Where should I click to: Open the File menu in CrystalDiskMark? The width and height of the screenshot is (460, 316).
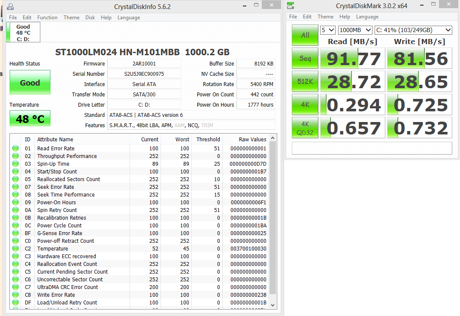(293, 17)
